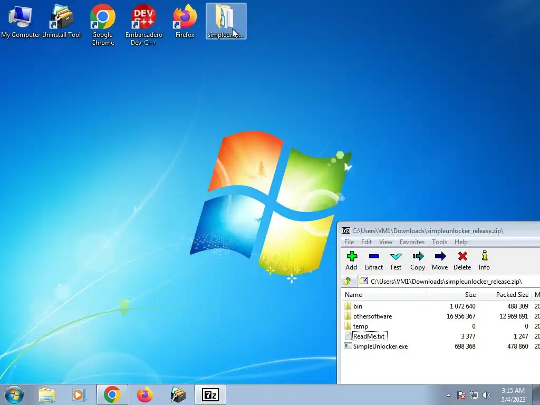Screen dimensions: 540x405
Task: Sort files by Packed Size column
Action: (505, 295)
